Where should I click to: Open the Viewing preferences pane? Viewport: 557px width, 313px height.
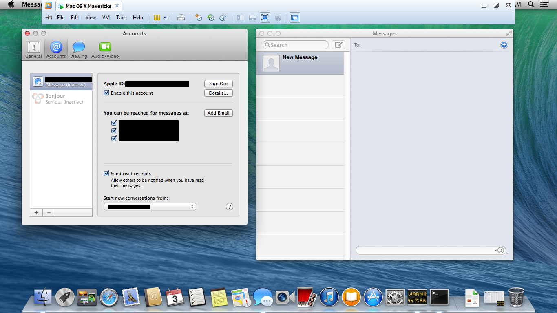pos(78,50)
